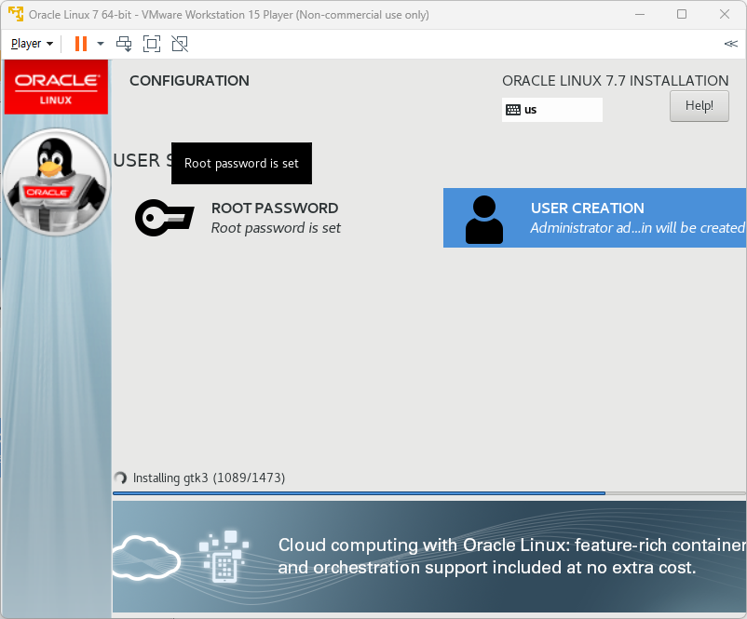
Task: Minimize the VMware Player window
Action: [640, 14]
